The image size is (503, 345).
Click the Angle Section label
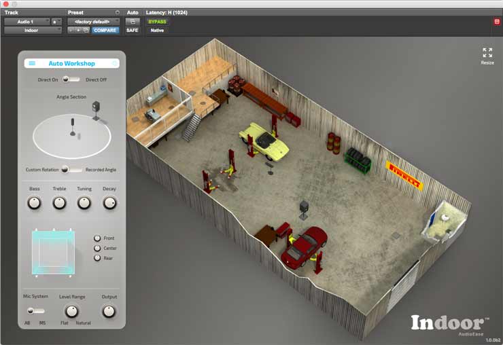coord(71,96)
